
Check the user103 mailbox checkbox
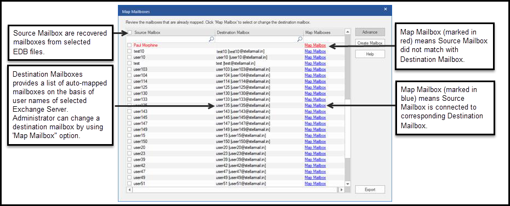click(x=129, y=69)
